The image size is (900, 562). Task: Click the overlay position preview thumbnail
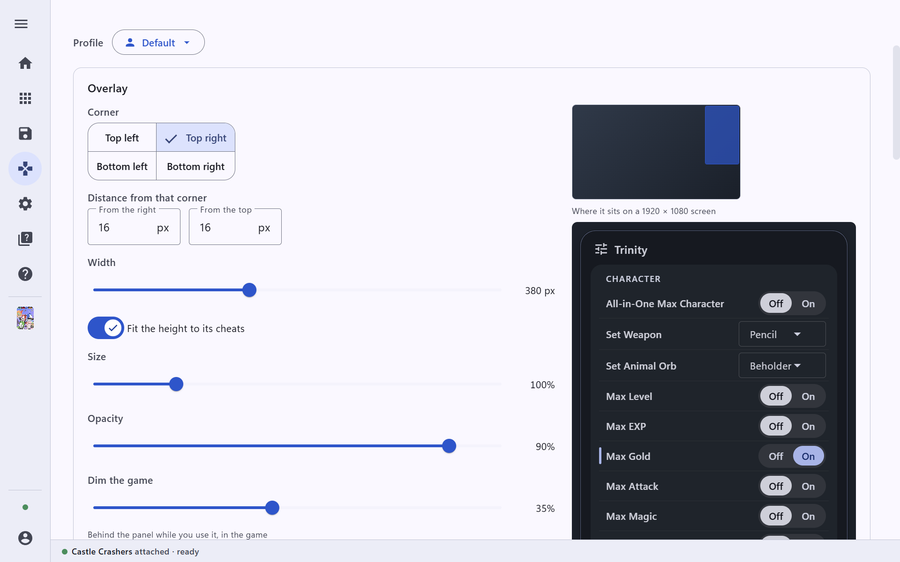click(656, 152)
